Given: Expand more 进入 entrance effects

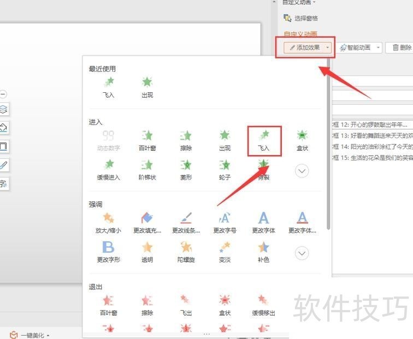Looking at the screenshot, I should pyautogui.click(x=302, y=171).
